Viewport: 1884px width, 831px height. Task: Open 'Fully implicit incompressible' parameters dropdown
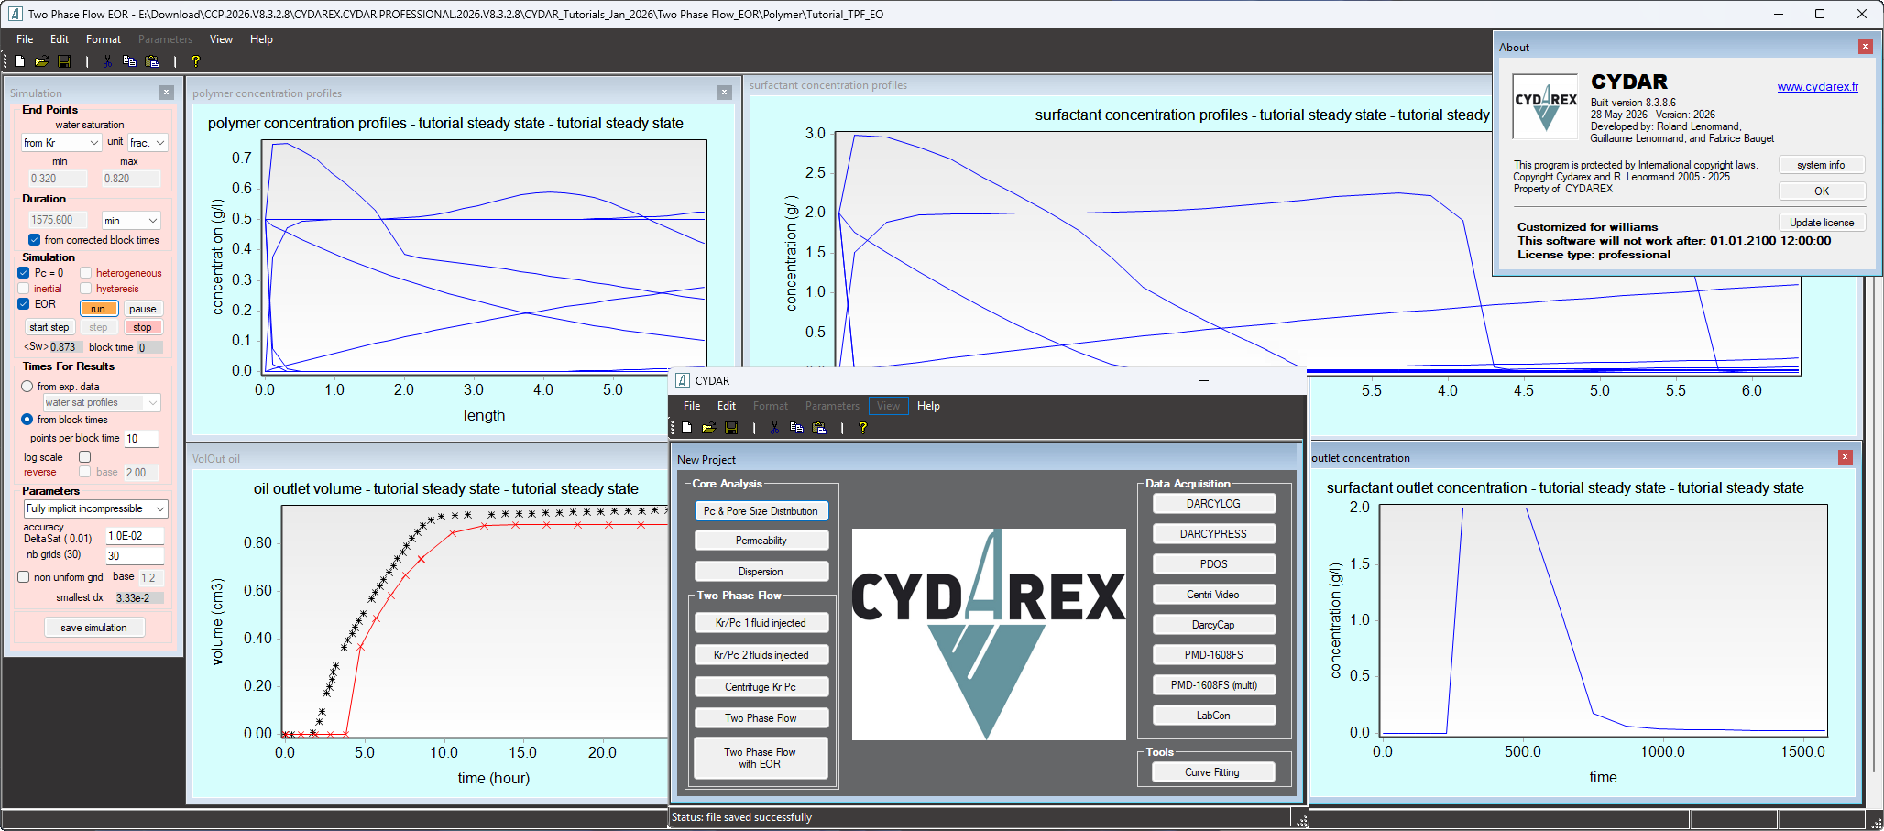pyautogui.click(x=96, y=508)
